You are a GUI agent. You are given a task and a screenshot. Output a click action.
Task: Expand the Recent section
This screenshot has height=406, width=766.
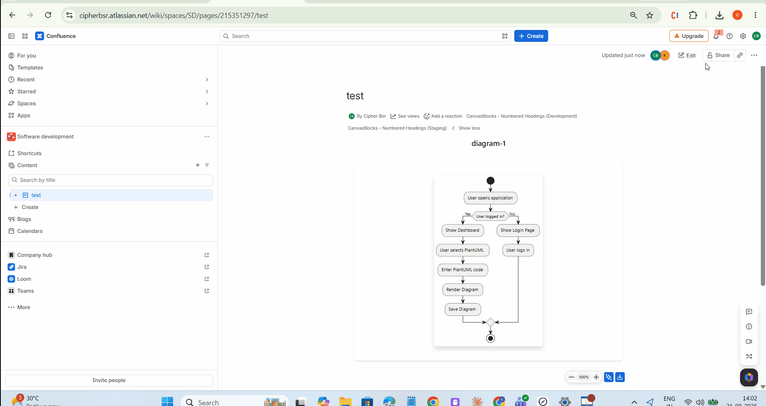click(207, 79)
